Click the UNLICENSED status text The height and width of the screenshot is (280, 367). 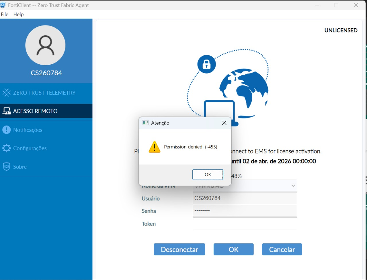341,30
